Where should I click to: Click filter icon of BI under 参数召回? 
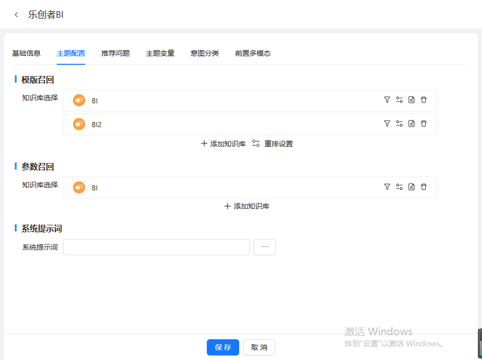point(387,187)
